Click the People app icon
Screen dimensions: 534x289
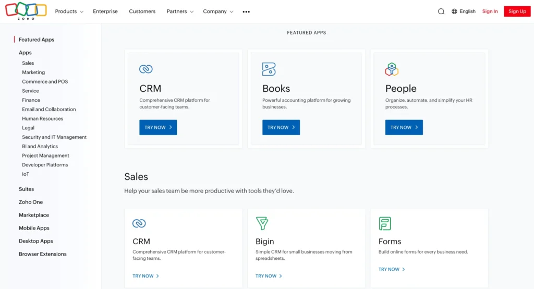coord(392,69)
